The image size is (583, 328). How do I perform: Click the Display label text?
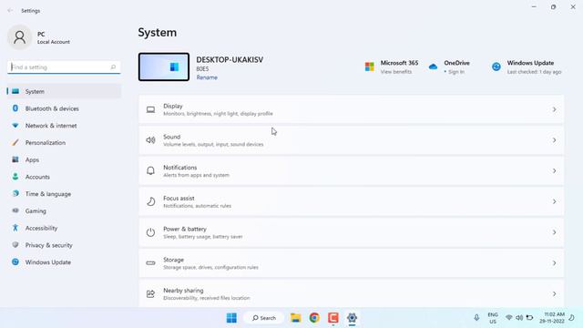pyautogui.click(x=173, y=106)
